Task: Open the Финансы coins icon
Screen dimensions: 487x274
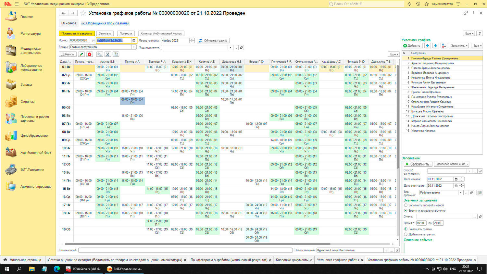Action: tap(11, 102)
